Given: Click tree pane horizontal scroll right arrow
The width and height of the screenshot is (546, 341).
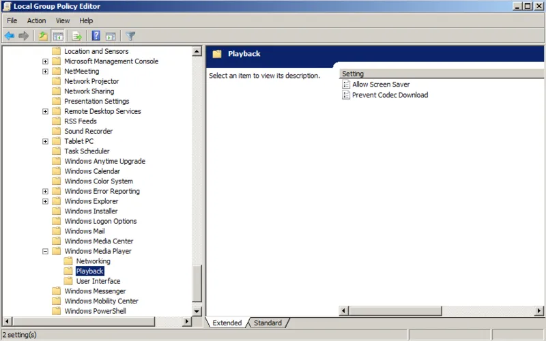Looking at the screenshot, I should 187,321.
